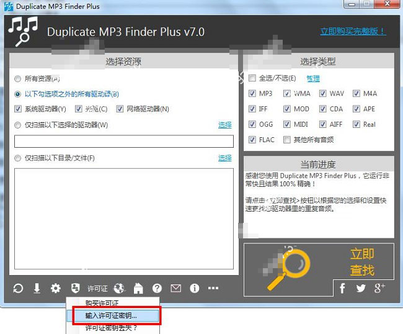
Task: Check 其他所有音频 checkbox
Action: point(287,140)
